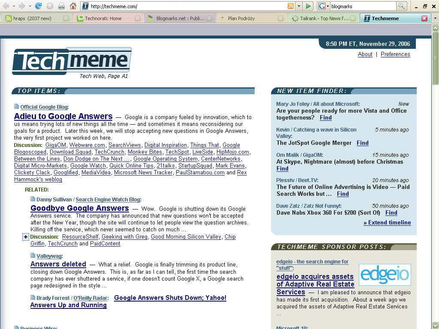This screenshot has width=439, height=329.
Task: Open the Official Google Blog source link
Action: pos(44,107)
